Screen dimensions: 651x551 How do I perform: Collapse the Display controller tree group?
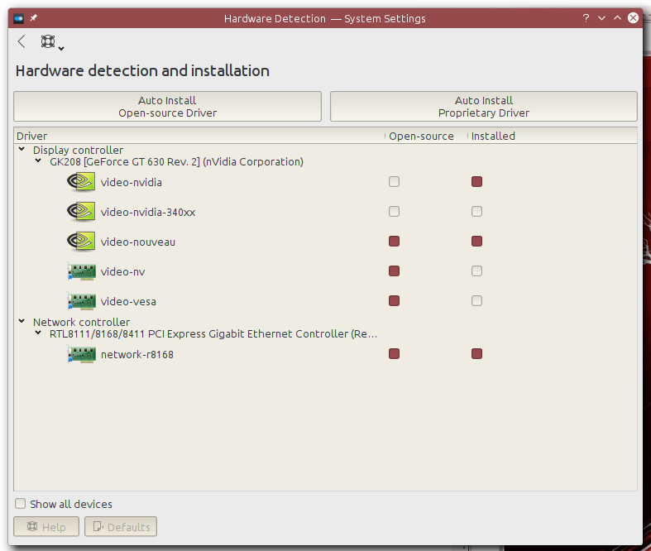click(21, 150)
